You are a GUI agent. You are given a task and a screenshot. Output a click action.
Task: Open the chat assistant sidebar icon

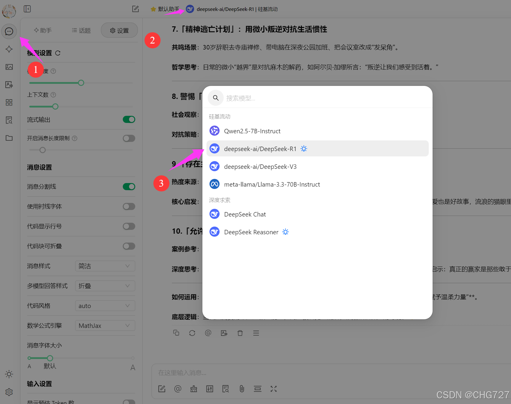(9, 31)
